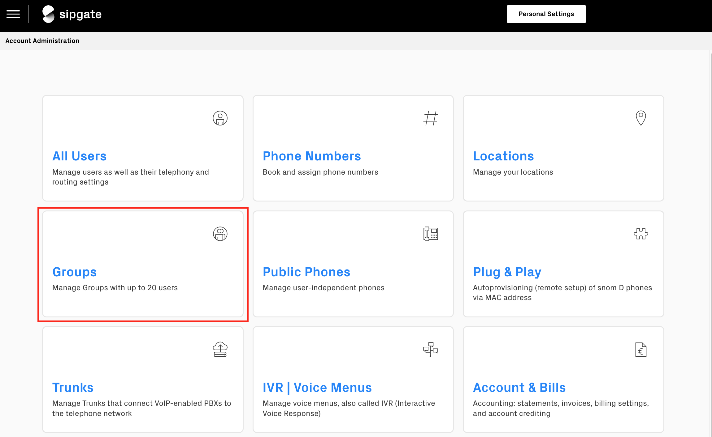The image size is (712, 437).
Task: Open the Groups section
Action: pyautogui.click(x=74, y=272)
